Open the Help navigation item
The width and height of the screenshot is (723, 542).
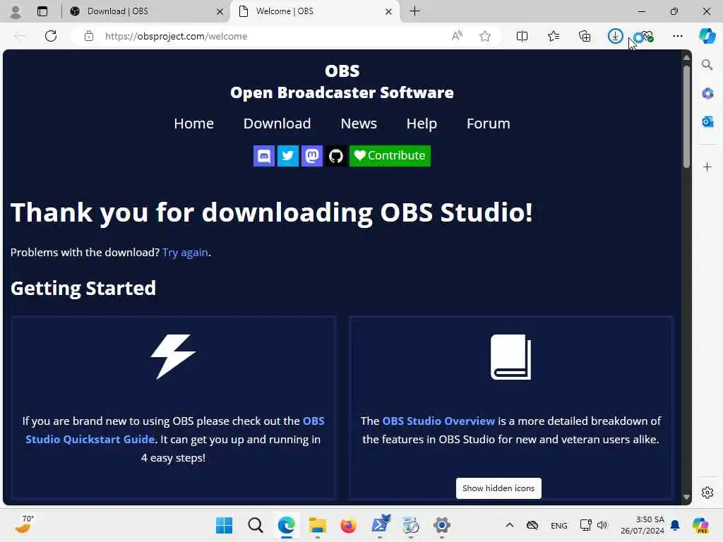(x=422, y=124)
